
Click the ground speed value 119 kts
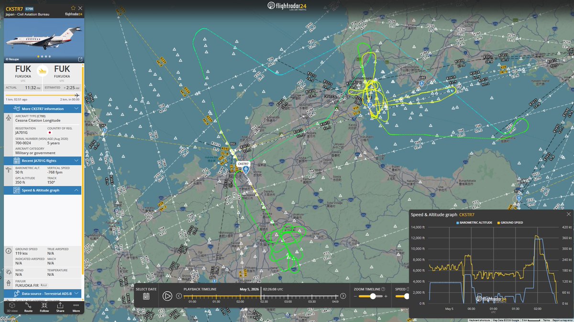tap(22, 254)
